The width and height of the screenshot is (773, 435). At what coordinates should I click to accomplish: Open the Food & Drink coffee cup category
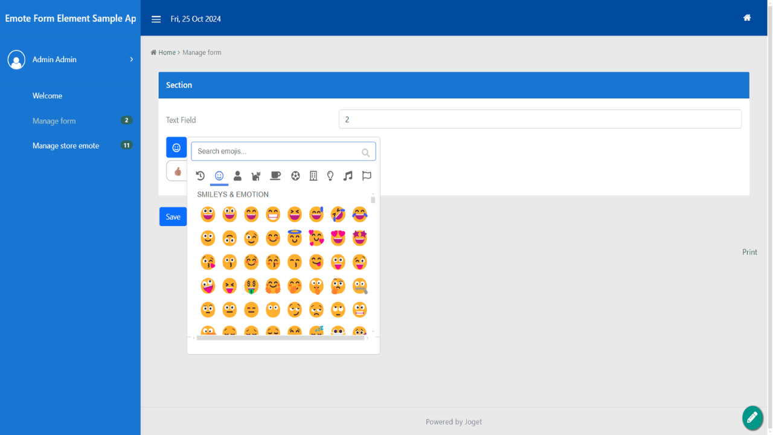(275, 176)
